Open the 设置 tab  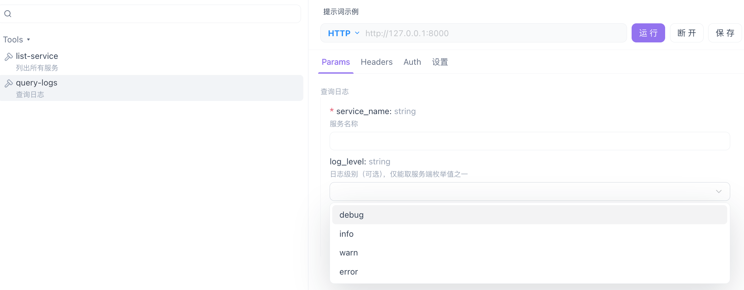(x=440, y=62)
